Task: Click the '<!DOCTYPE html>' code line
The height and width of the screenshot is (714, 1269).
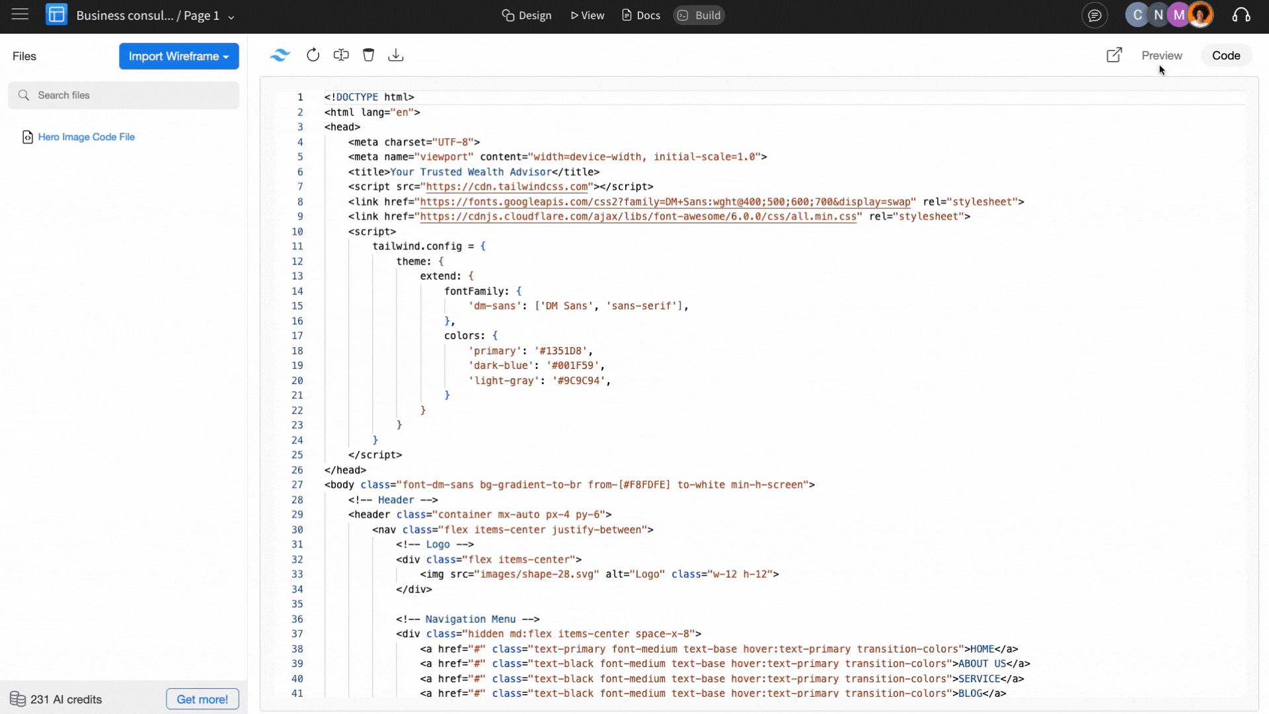Action: pos(369,97)
